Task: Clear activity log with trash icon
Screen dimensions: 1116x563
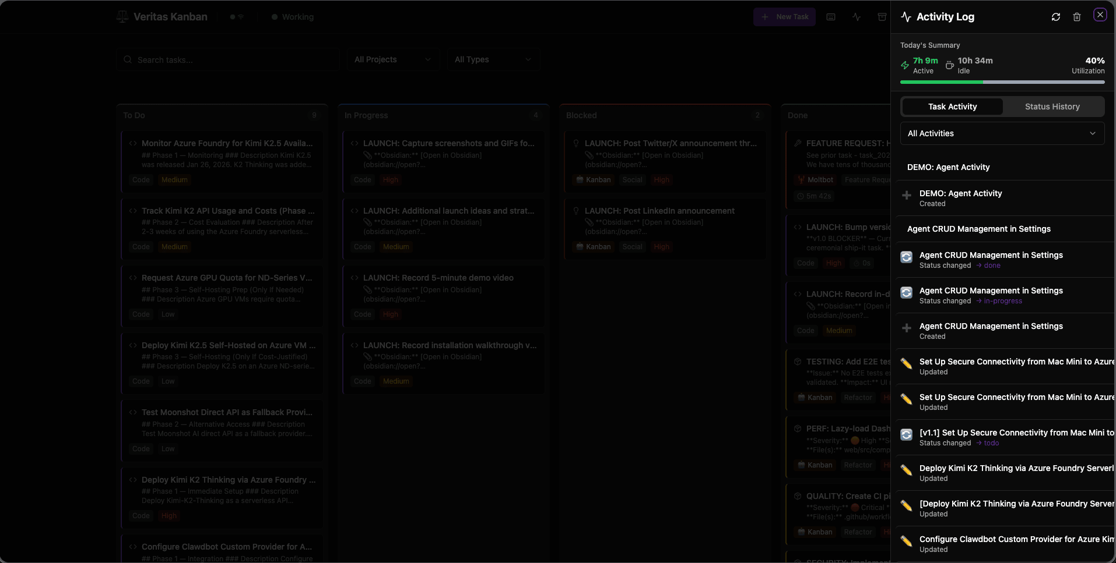Action: click(x=1076, y=17)
